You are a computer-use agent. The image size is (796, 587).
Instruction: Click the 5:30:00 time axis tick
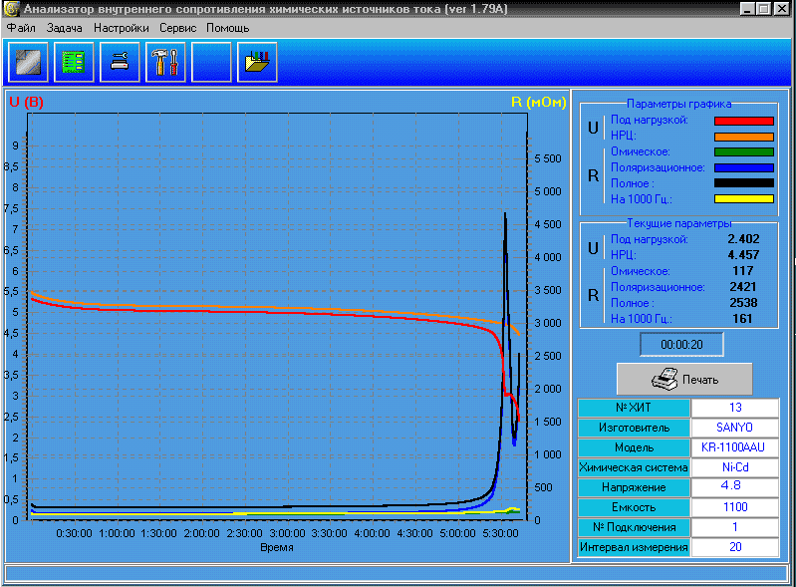pyautogui.click(x=500, y=533)
